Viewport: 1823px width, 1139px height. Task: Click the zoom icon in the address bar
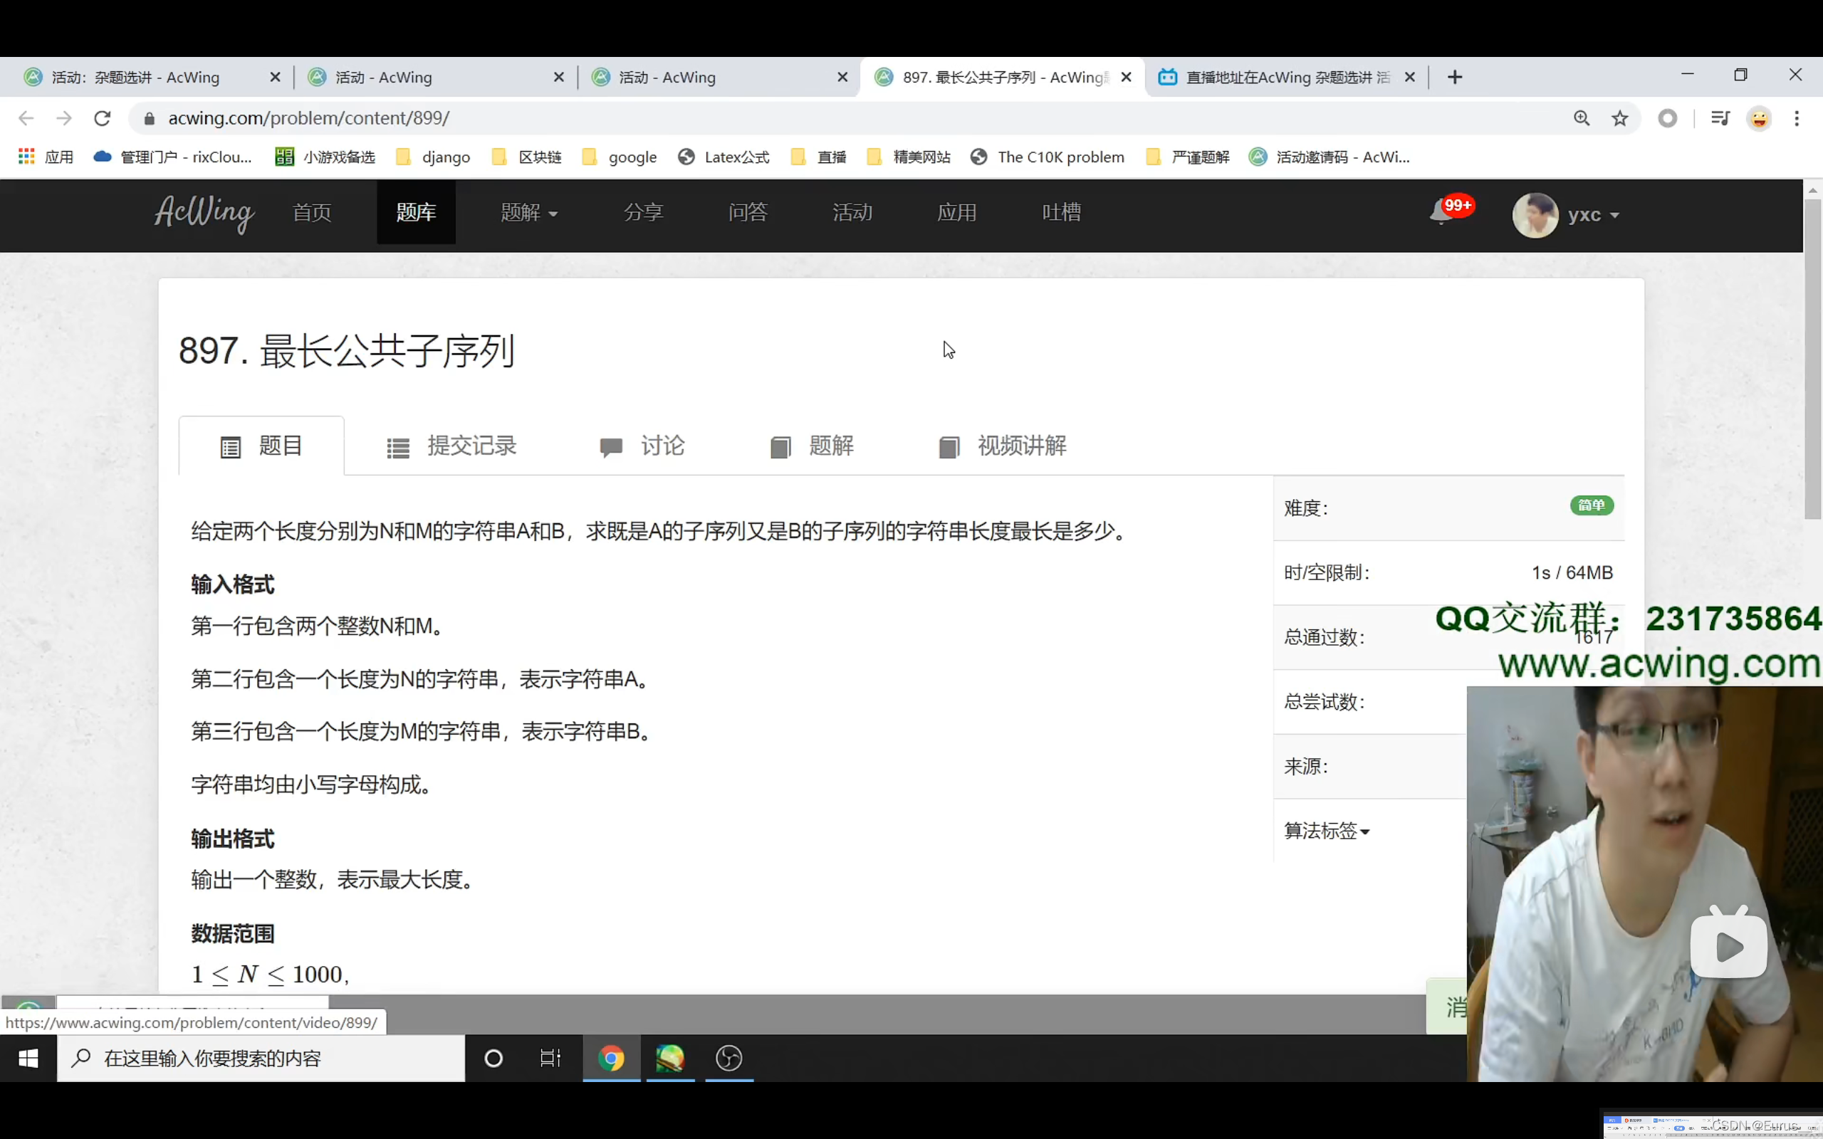(1582, 117)
